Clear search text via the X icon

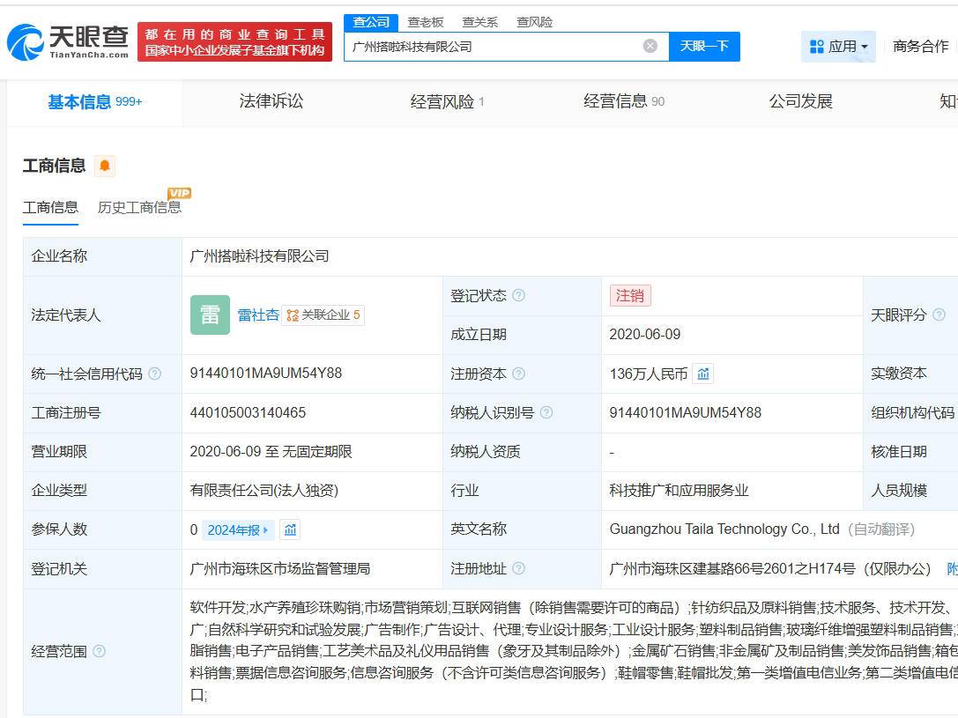pyautogui.click(x=650, y=46)
